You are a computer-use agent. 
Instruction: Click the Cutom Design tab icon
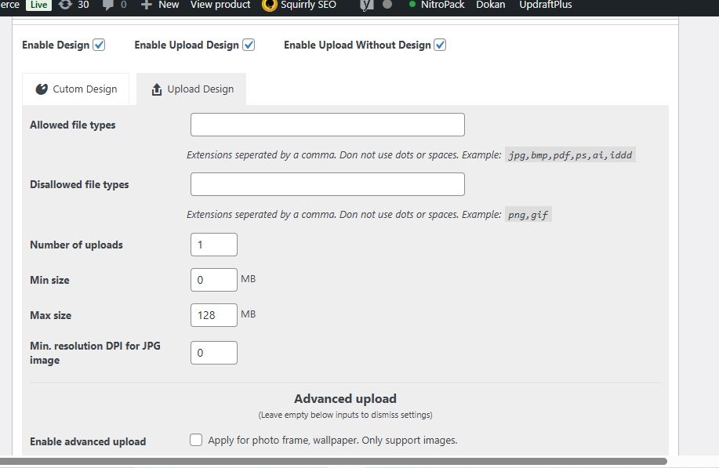(42, 89)
